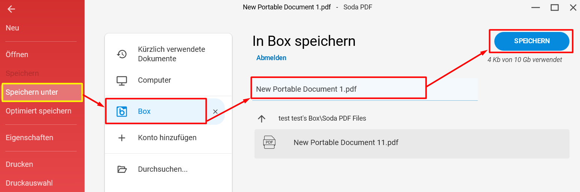
Task: Click the Durchsuchen... label
Action: pyautogui.click(x=163, y=169)
